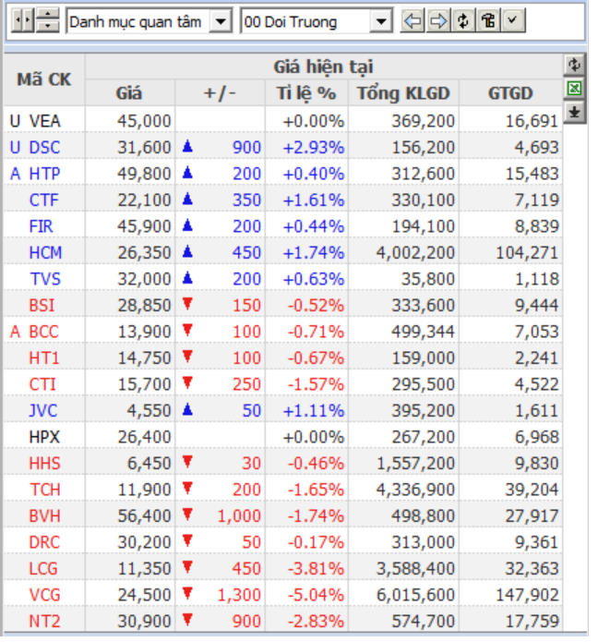Screen dimensions: 598x642
Task: Click the Giá hiện tại group header
Action: [x=323, y=67]
